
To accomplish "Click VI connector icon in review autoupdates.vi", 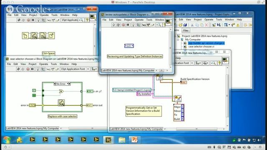I will point(169,22).
